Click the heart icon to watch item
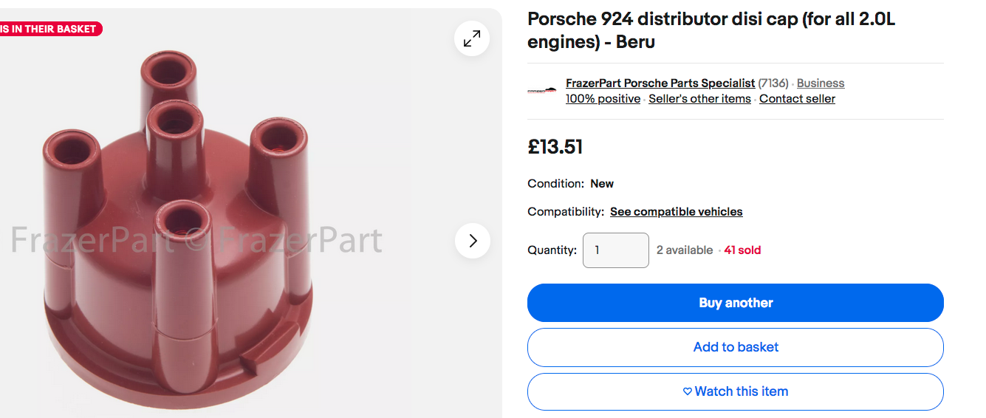The image size is (986, 418). [x=687, y=391]
